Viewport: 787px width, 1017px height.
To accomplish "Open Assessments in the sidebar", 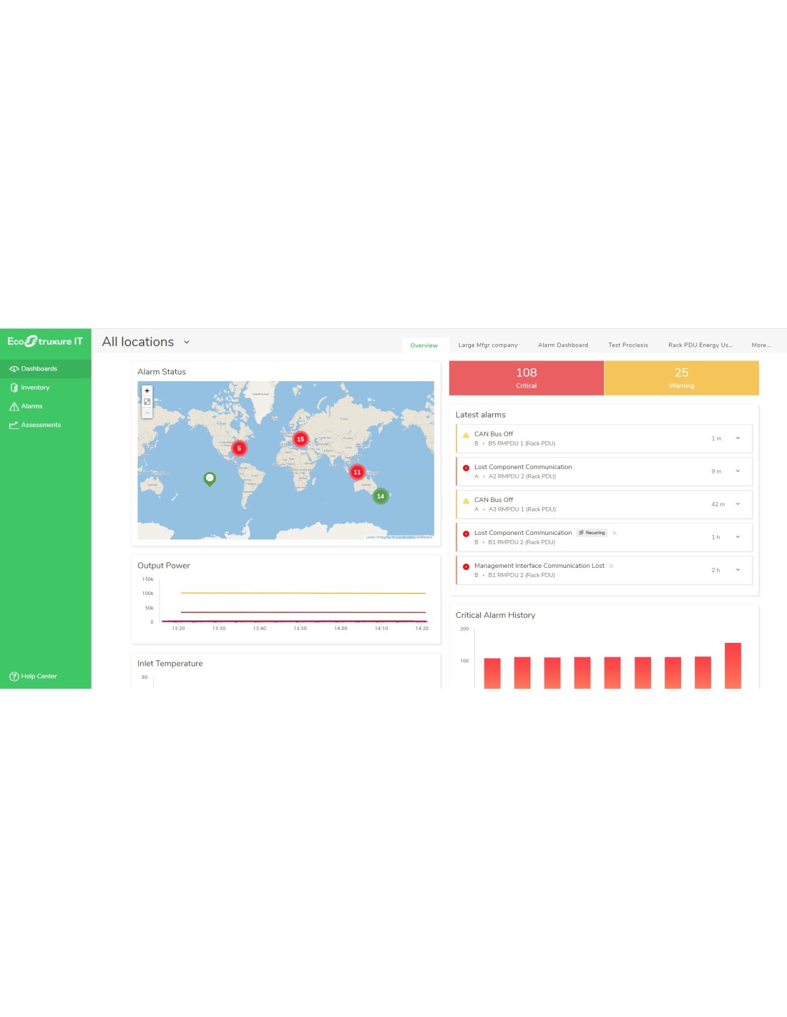I will click(41, 425).
